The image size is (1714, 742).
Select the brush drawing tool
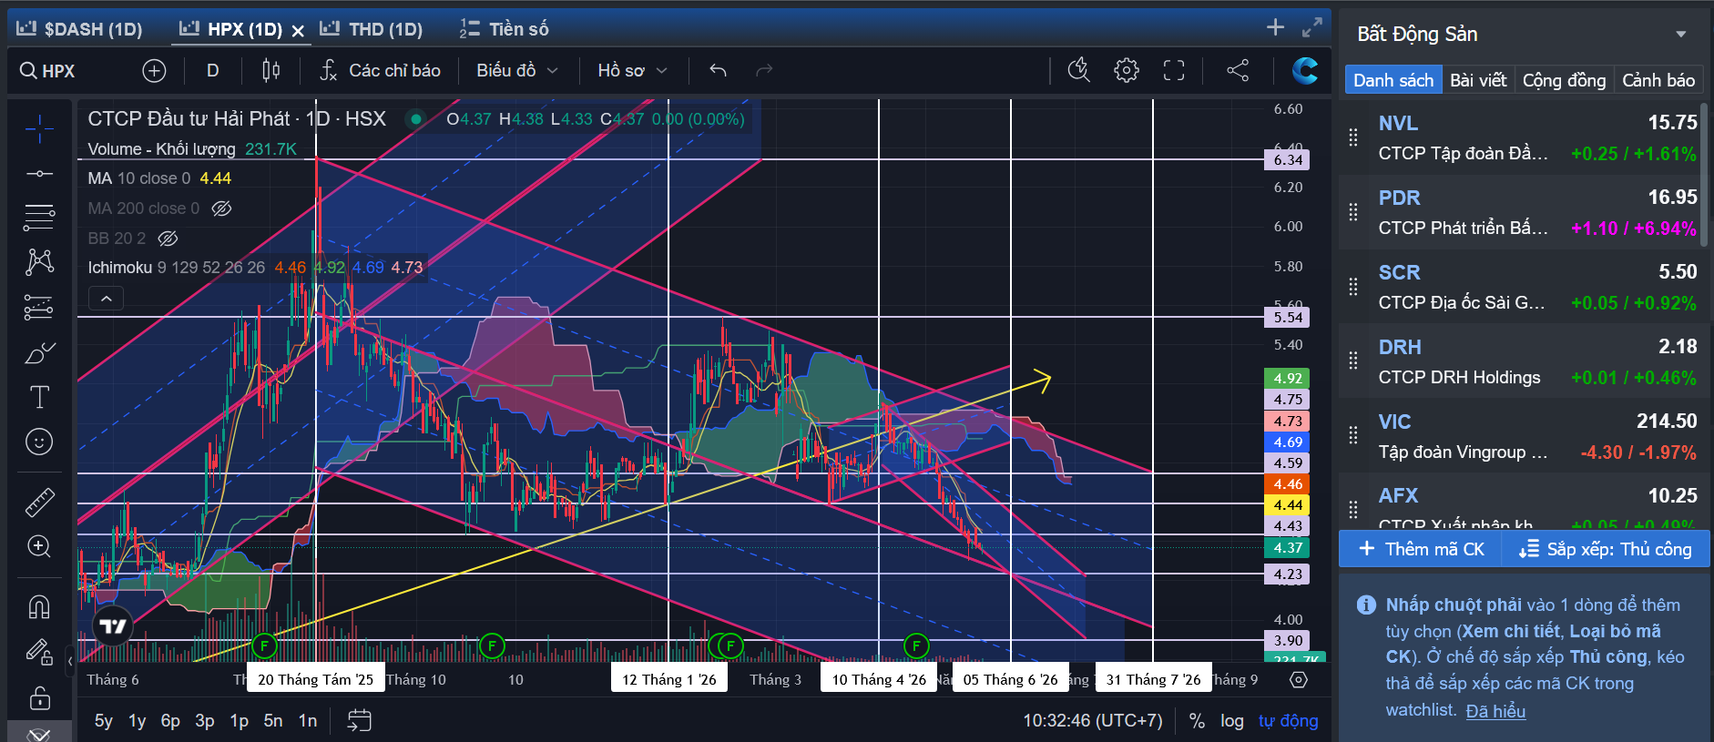click(38, 352)
